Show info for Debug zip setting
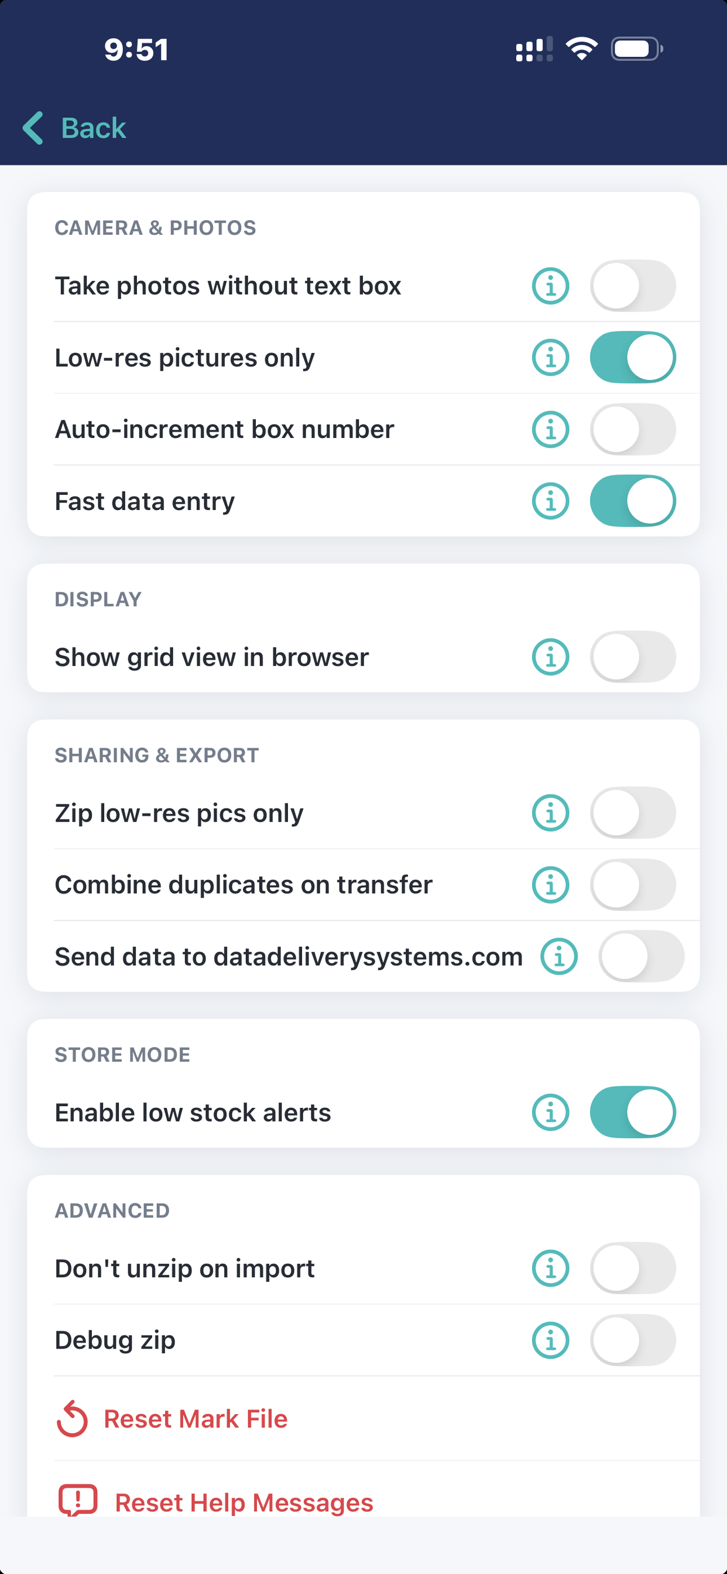Viewport: 727px width, 1574px height. tap(550, 1340)
